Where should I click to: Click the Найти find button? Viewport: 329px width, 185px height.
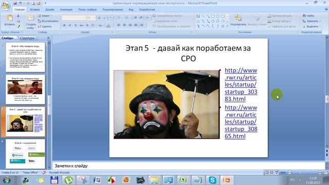[308, 16]
